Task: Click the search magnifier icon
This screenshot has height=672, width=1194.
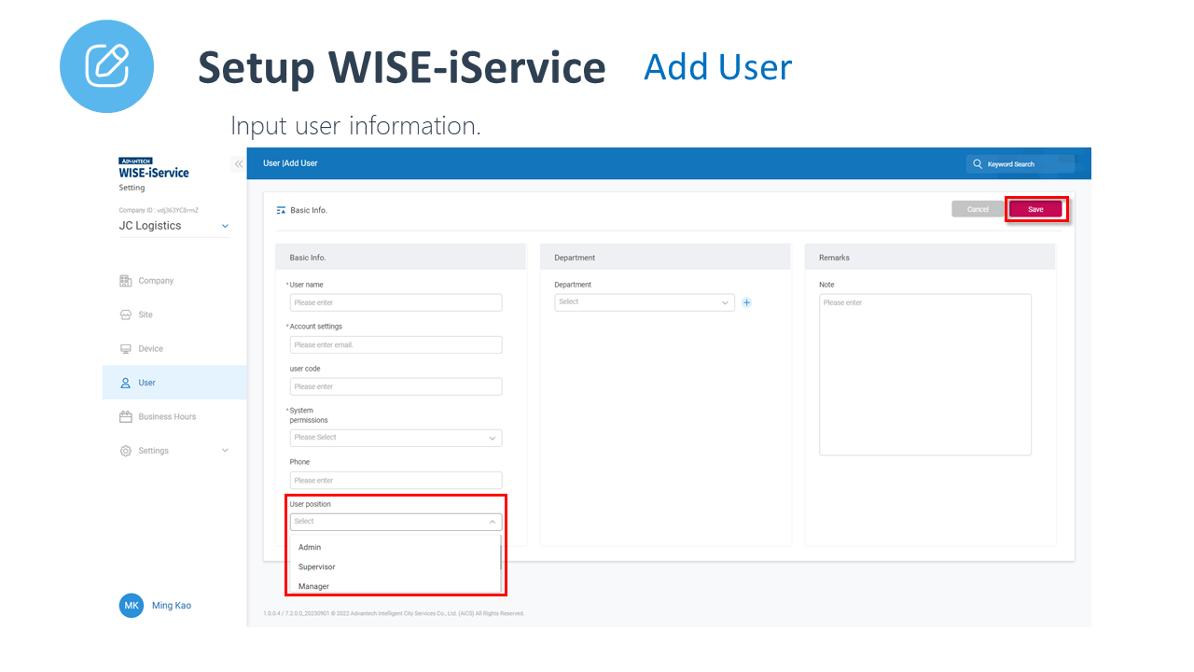Action: click(x=978, y=164)
